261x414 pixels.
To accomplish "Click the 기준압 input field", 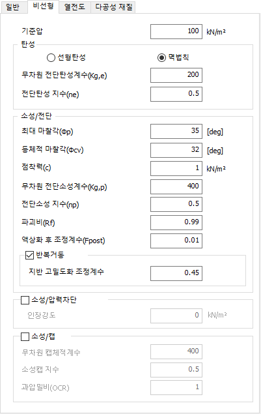I will pos(176,32).
